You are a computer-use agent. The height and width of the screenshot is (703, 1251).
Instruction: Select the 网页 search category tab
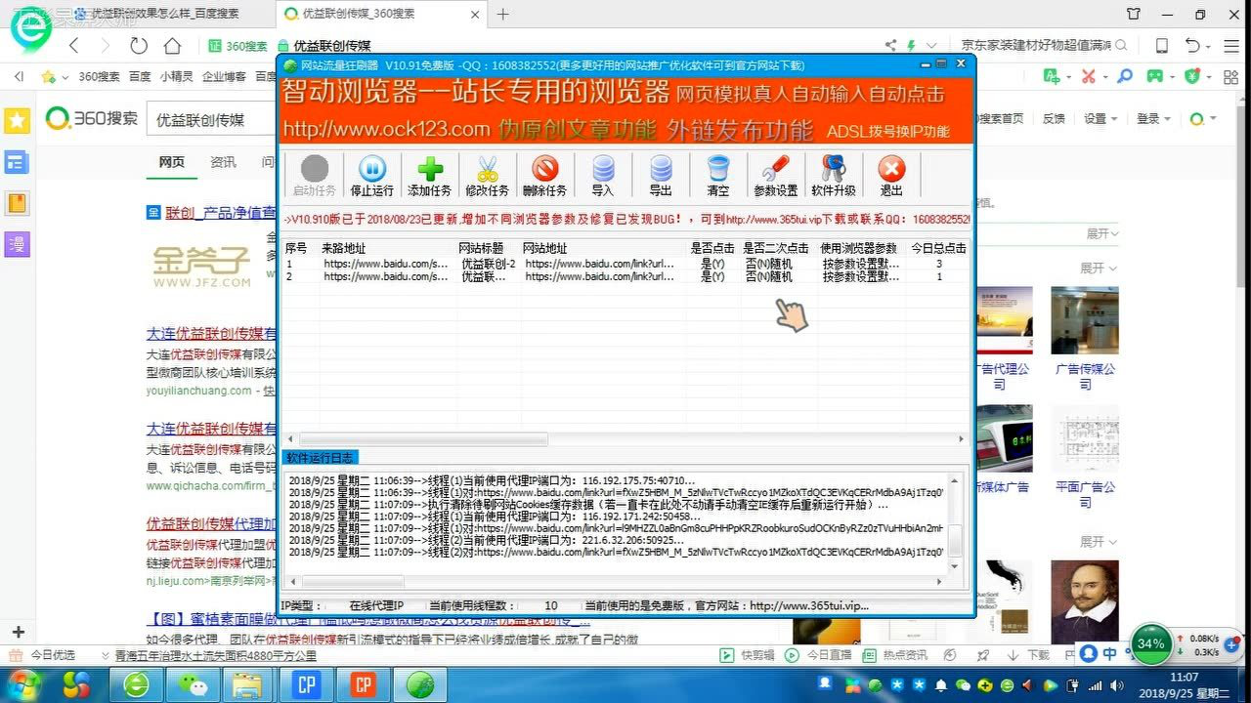click(171, 162)
